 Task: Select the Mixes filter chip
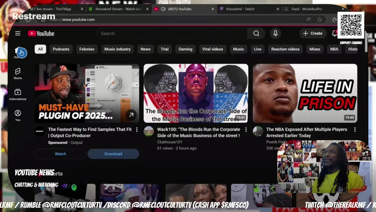315,49
